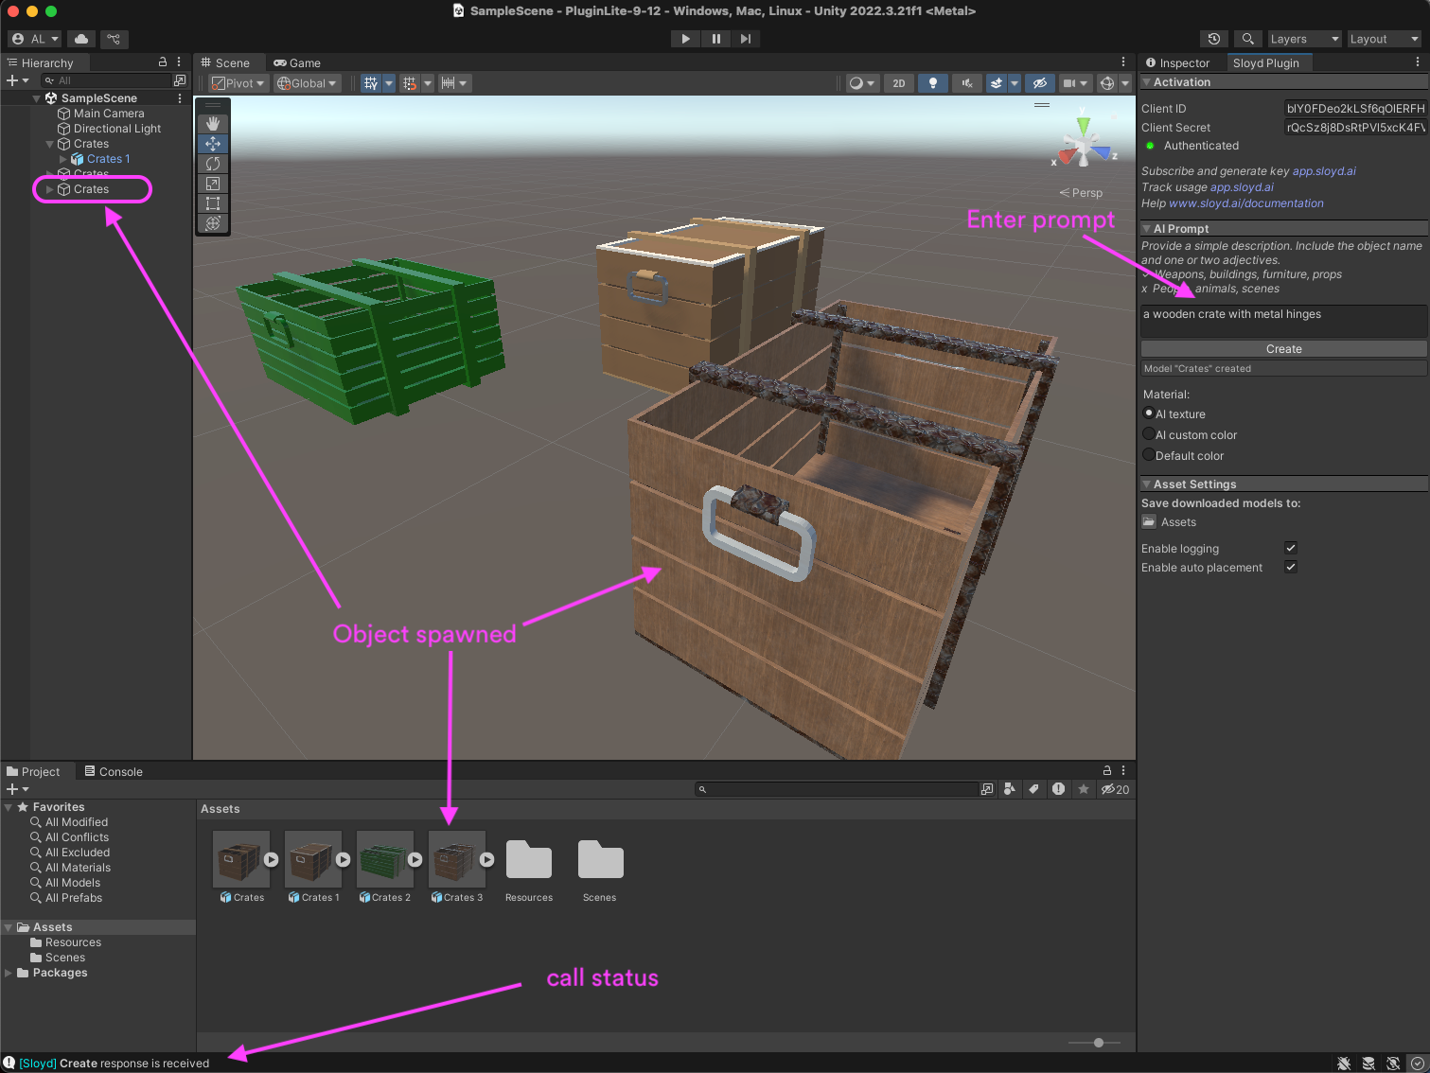Select the Hand view tool
1430x1073 pixels.
tap(213, 124)
